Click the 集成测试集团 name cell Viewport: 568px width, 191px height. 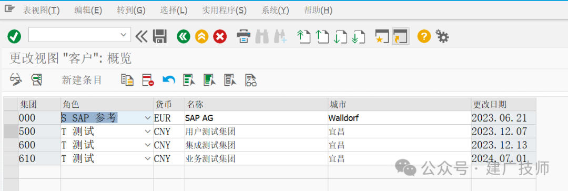(256, 145)
